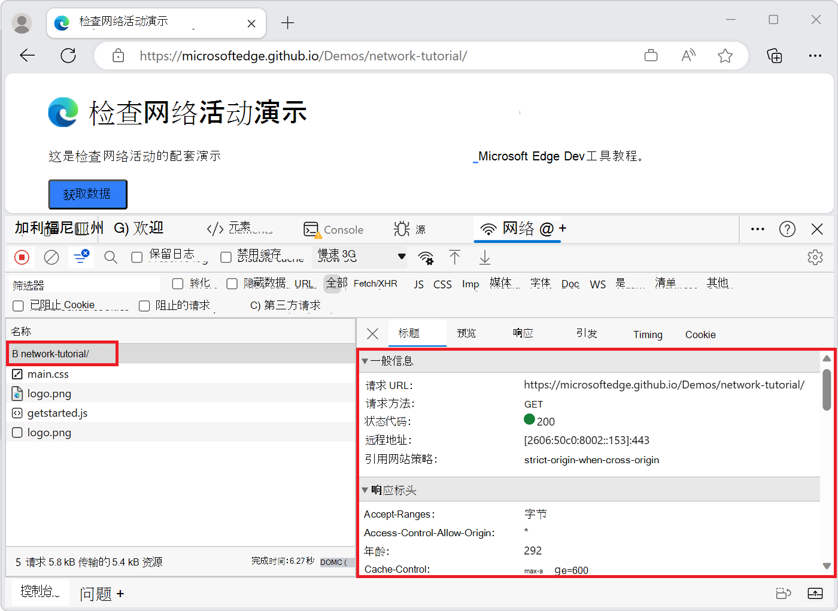Filter requests by JS type
The image size is (838, 611).
click(x=419, y=284)
